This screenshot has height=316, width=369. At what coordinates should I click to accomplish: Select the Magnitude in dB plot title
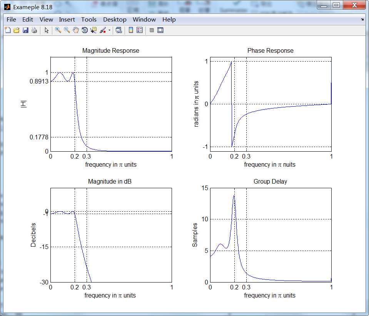pyautogui.click(x=110, y=182)
